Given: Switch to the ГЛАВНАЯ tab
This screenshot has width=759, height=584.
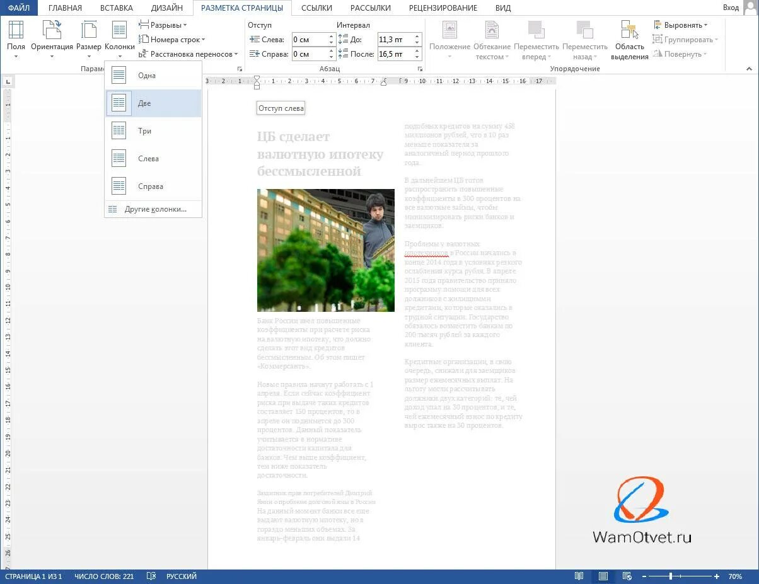Looking at the screenshot, I should click(65, 8).
